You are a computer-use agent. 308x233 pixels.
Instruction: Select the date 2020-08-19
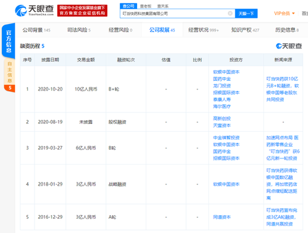50,122
